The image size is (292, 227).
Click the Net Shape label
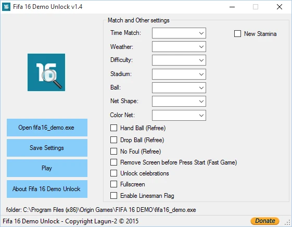tap(124, 101)
